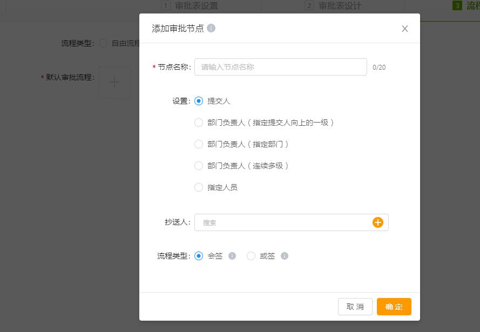Screen dimensions: 480x332
Task: View the info icon next to 会签 option
Action: (232, 256)
